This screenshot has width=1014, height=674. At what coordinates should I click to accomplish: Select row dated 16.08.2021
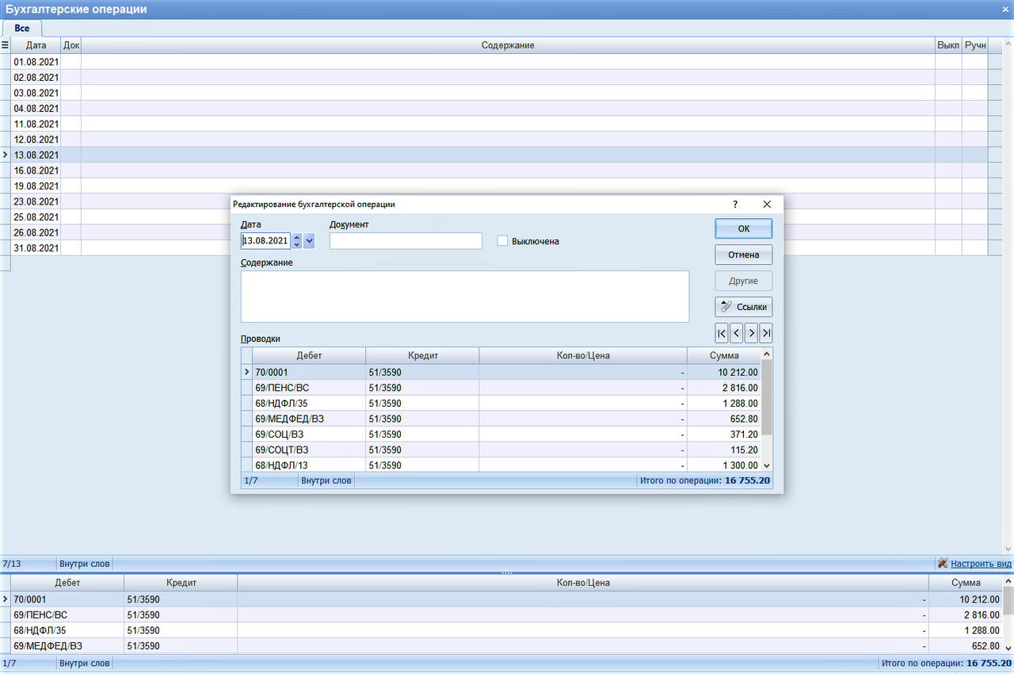click(500, 170)
